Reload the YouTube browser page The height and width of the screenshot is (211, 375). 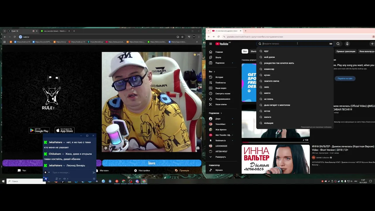click(218, 37)
